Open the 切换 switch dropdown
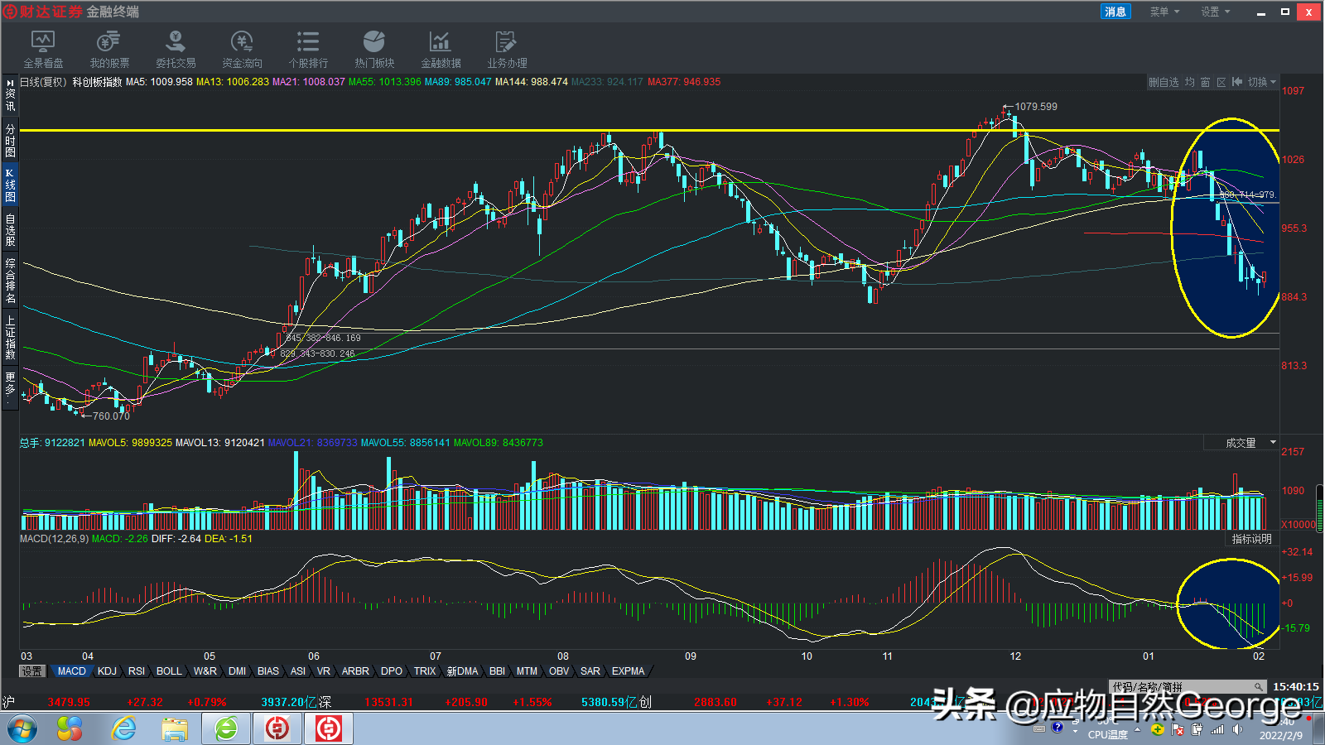The width and height of the screenshot is (1325, 745). point(1262,82)
